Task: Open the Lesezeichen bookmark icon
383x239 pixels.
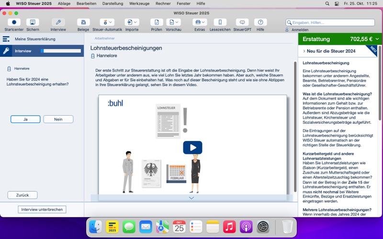Action: pyautogui.click(x=220, y=22)
